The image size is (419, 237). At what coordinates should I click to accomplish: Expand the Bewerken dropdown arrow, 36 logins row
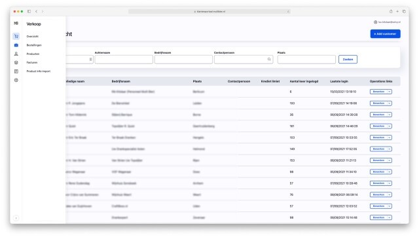390,115
